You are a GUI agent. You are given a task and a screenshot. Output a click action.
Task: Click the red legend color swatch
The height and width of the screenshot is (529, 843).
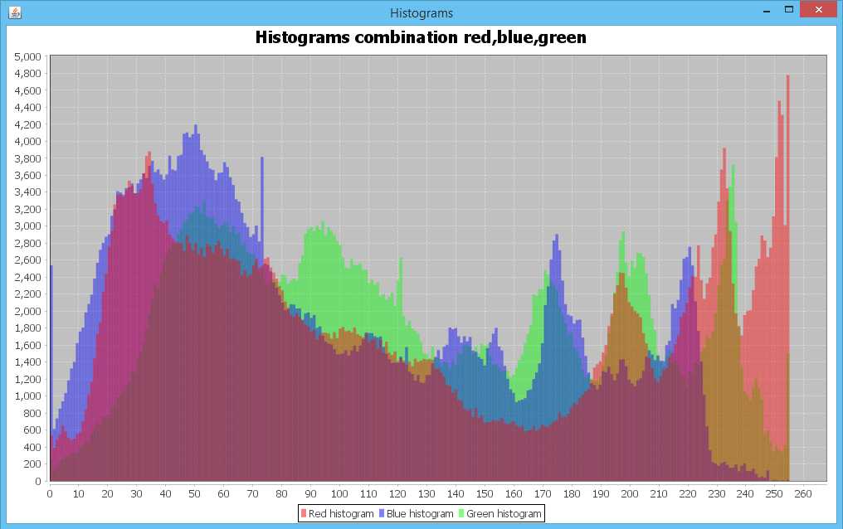pyautogui.click(x=303, y=513)
